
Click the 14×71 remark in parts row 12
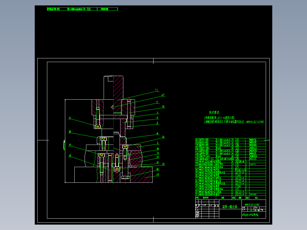[253, 164]
